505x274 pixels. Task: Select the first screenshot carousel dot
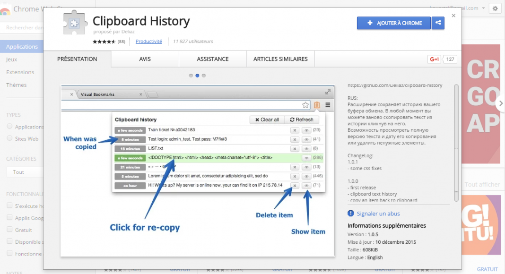(x=191, y=76)
